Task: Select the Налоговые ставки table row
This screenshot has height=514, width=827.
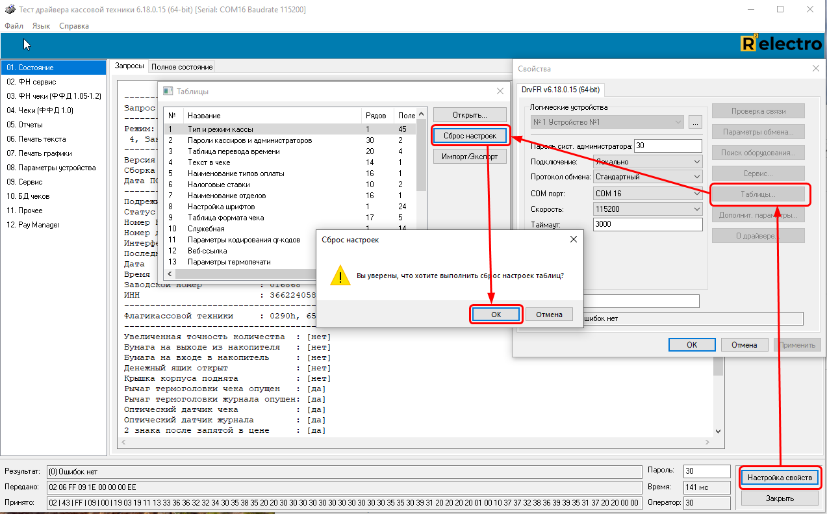Action: 218,185
